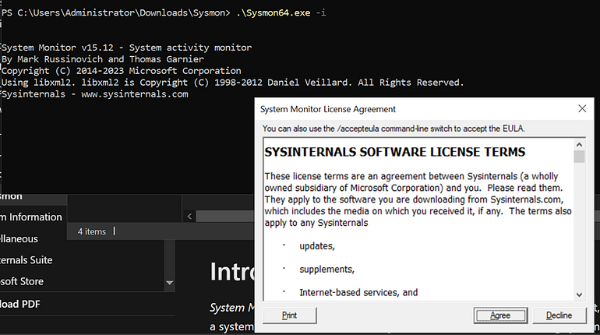Click 'By Mark Russinovich and Thomas Garnier' line

103,59
